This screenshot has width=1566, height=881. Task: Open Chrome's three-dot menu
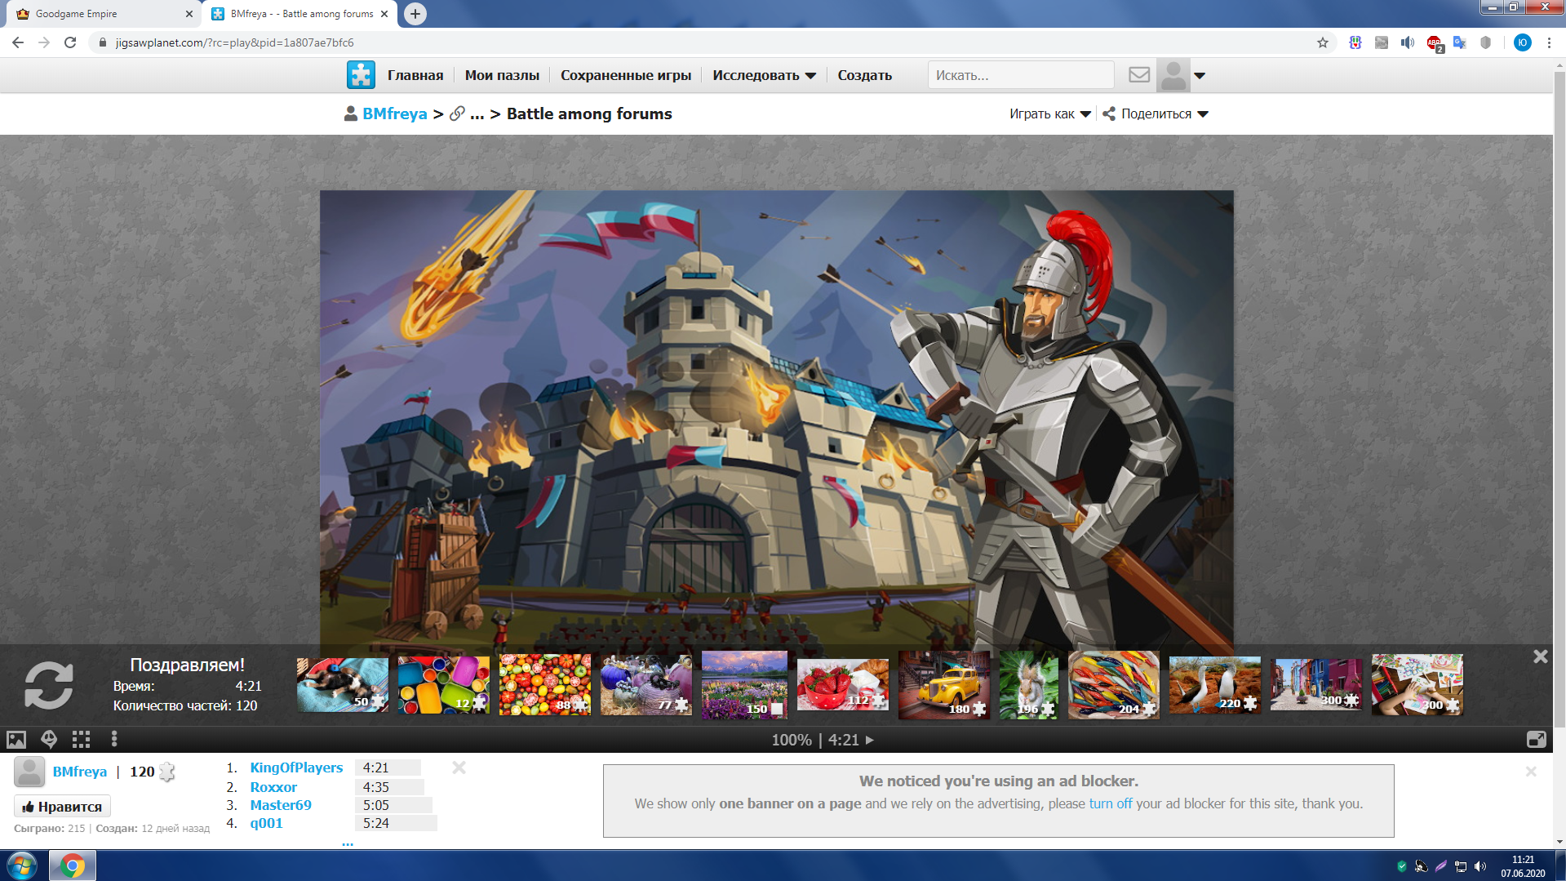click(1549, 42)
